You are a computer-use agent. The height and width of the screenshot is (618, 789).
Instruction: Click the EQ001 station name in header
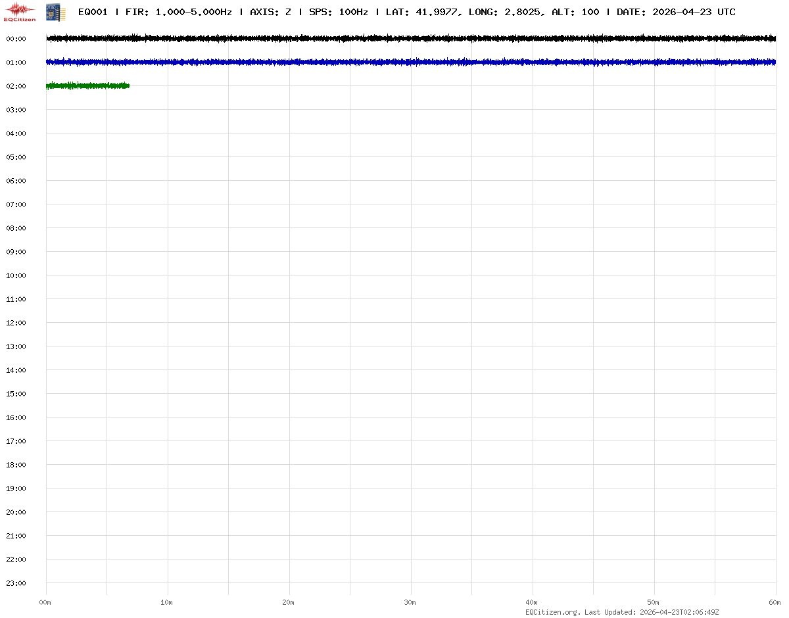93,12
